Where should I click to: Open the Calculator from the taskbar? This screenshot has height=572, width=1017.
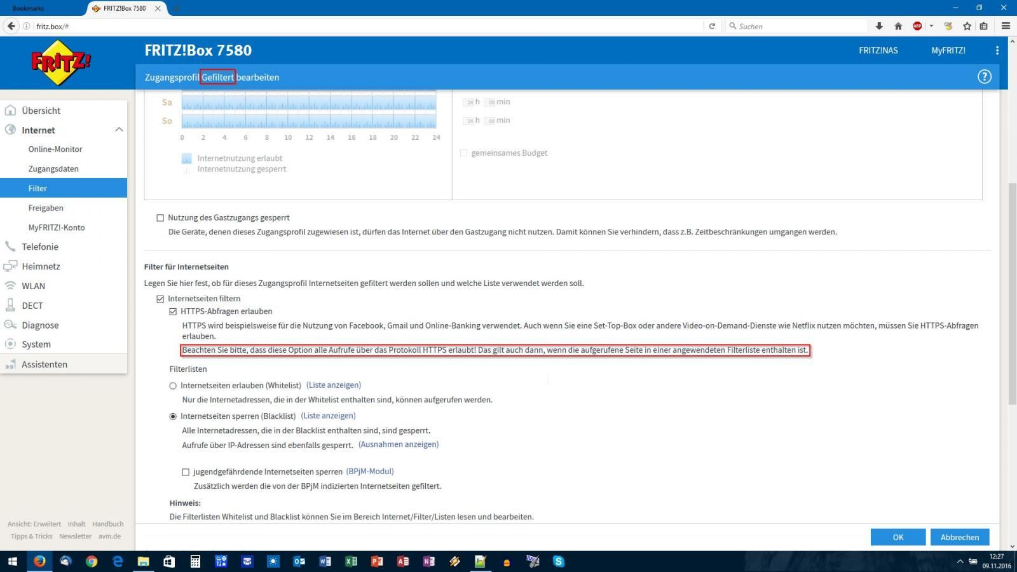(x=195, y=561)
